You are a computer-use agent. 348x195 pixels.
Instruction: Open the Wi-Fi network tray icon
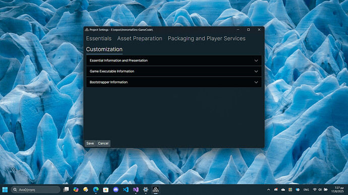pyautogui.click(x=315, y=189)
